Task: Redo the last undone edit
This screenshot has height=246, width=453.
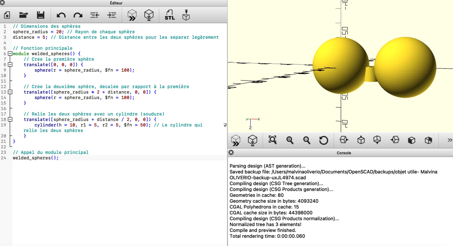Action: point(78,15)
